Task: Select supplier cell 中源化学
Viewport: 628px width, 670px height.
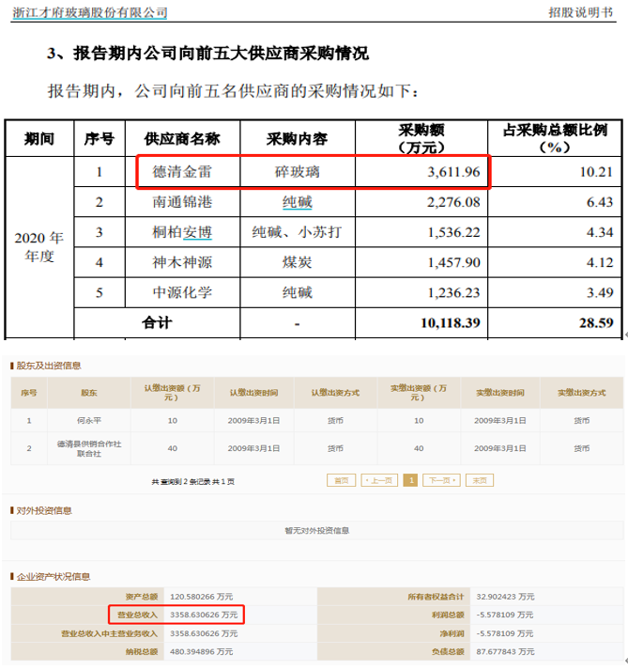Action: [x=182, y=292]
